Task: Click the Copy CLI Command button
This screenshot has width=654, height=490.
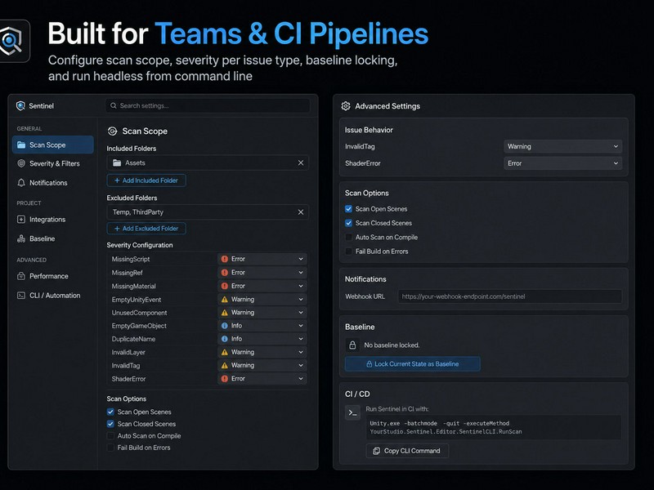Action: click(x=407, y=451)
